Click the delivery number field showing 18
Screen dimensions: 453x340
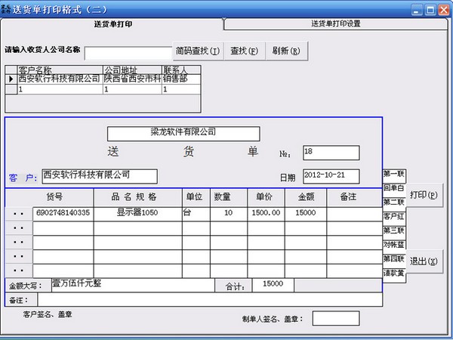click(331, 153)
